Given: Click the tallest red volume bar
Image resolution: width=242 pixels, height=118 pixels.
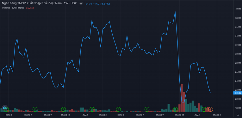Looking at the screenshot, I should click(182, 98).
